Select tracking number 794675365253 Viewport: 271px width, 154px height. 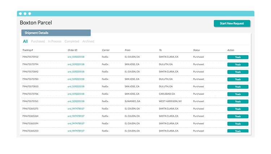(x=30, y=131)
